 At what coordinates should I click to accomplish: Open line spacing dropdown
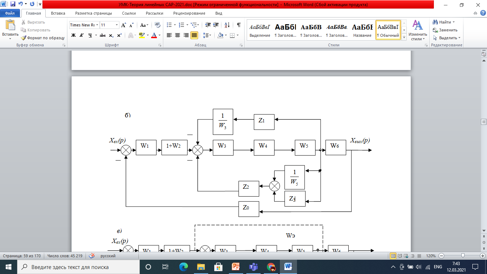click(207, 35)
